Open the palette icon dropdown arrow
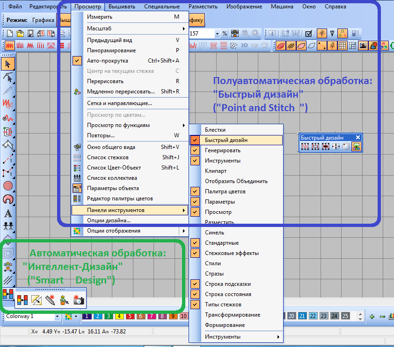This screenshot has height=347, width=394. [76, 317]
